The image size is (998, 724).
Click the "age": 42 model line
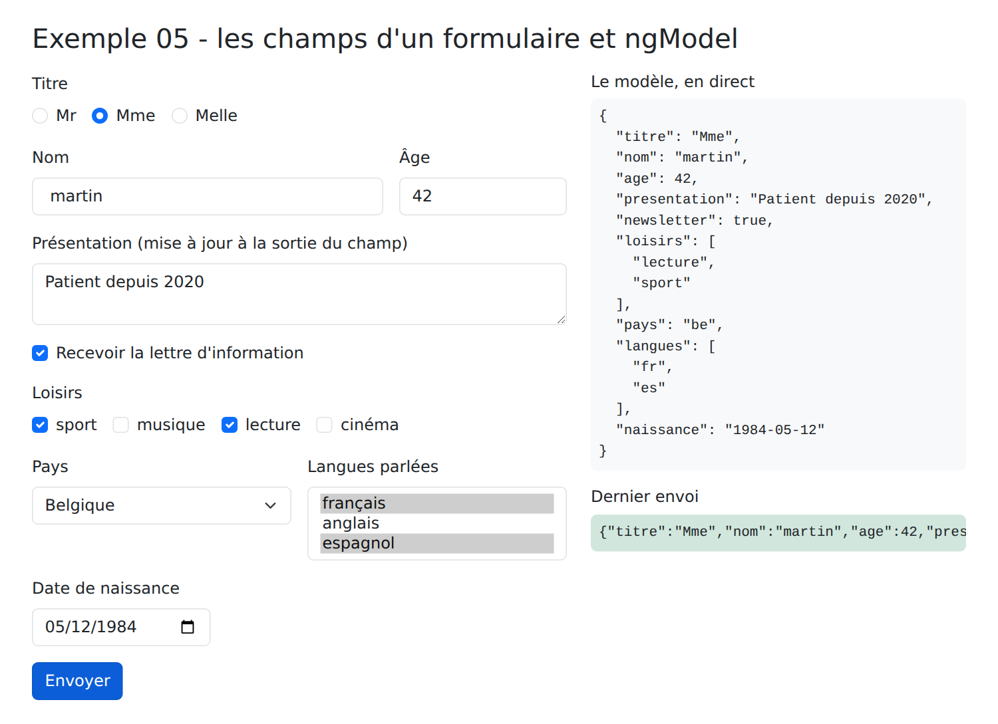(x=657, y=179)
